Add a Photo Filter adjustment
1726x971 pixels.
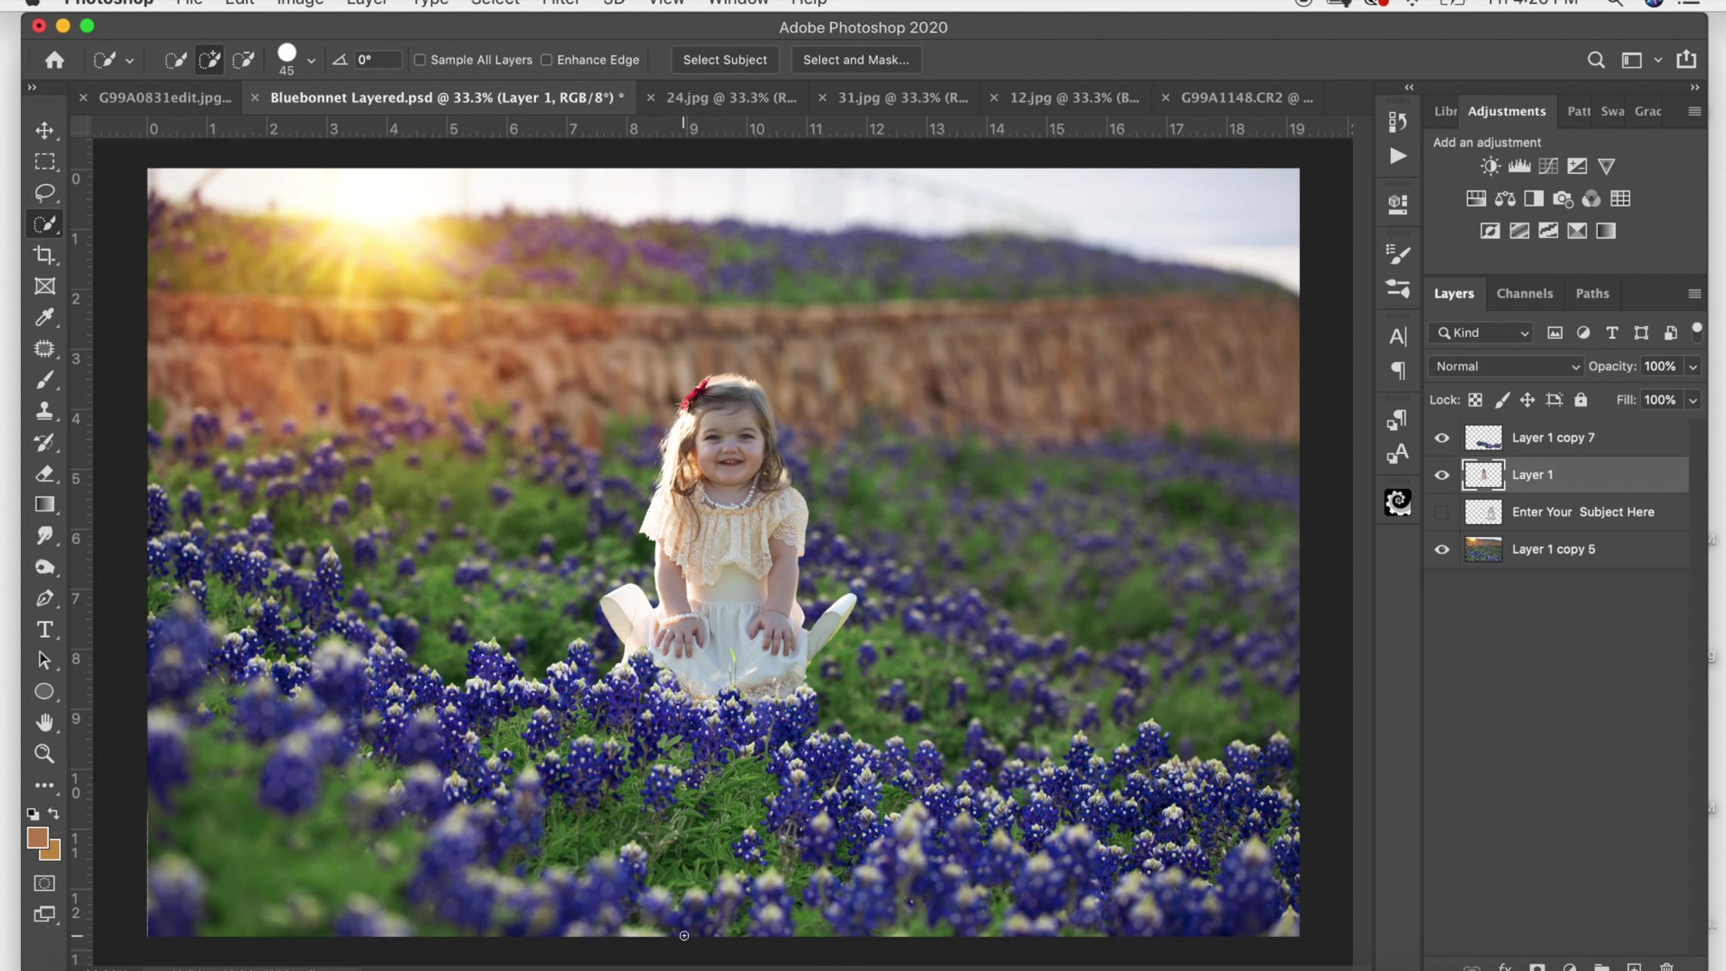(1562, 199)
